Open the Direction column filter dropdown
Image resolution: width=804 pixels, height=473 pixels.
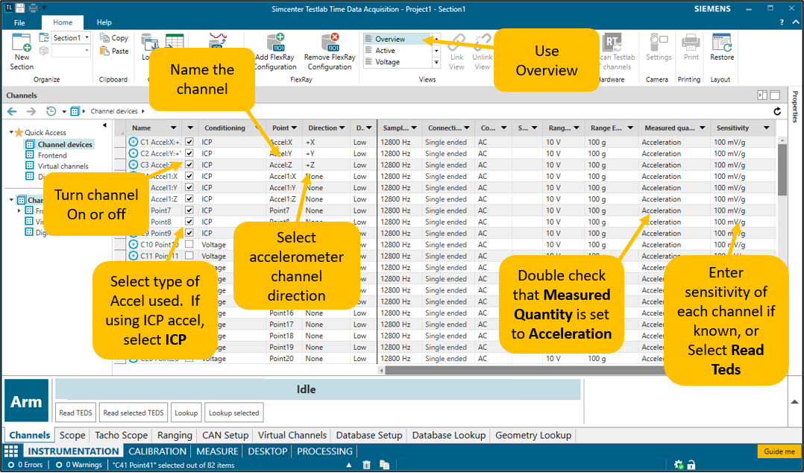pos(342,128)
